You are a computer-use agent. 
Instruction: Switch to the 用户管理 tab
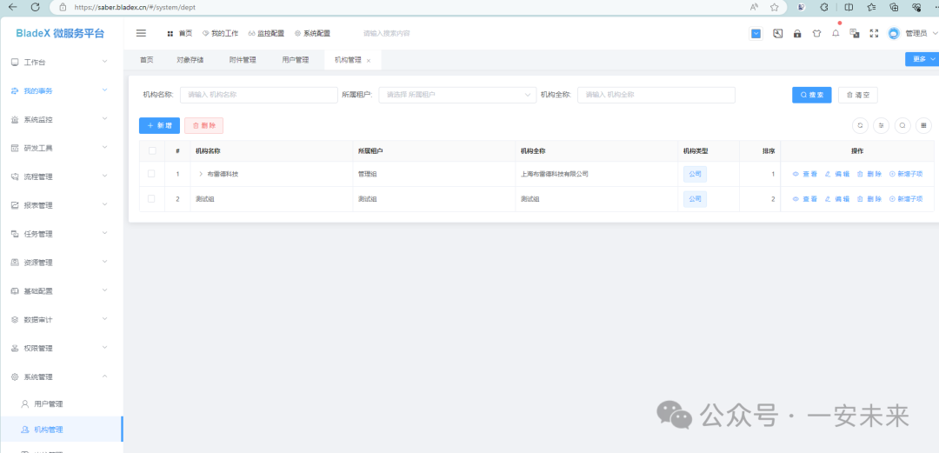click(296, 60)
